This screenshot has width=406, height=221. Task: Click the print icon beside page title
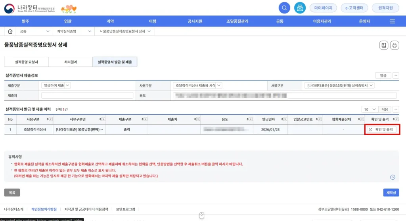pyautogui.click(x=394, y=45)
